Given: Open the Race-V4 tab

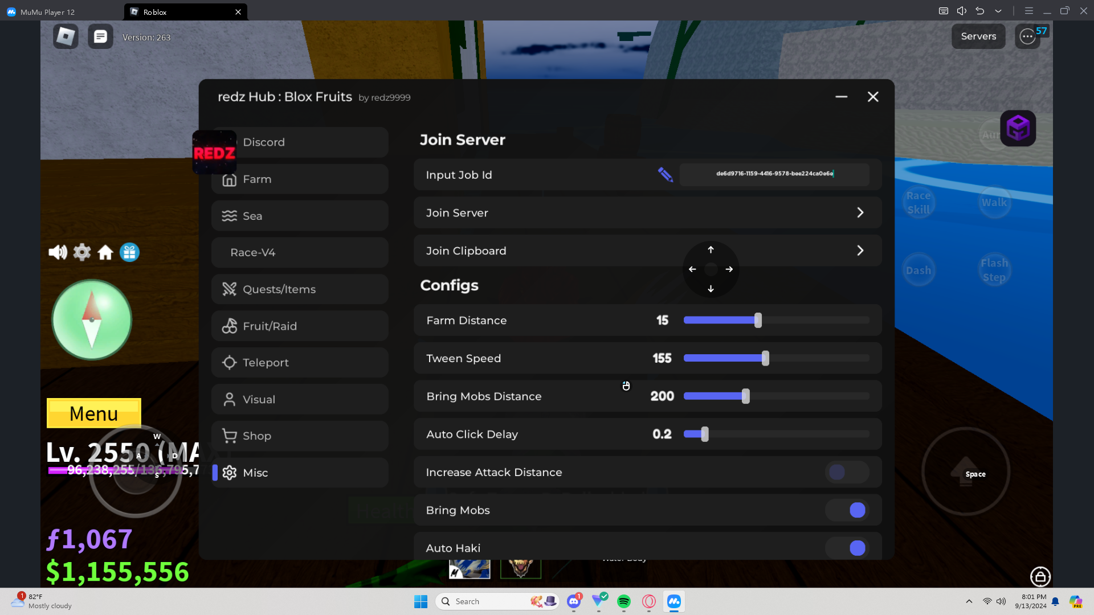Looking at the screenshot, I should click(300, 252).
